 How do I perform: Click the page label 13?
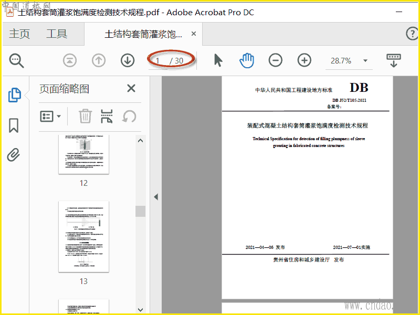83,281
